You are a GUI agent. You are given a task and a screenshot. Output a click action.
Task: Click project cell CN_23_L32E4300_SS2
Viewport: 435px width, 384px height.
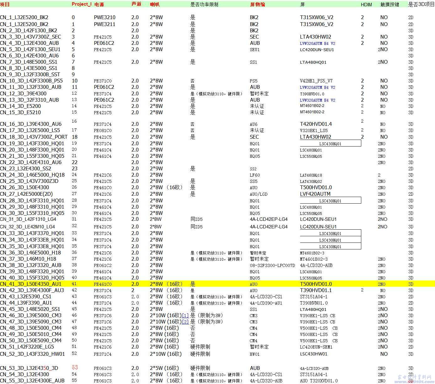pyautogui.click(x=26, y=169)
